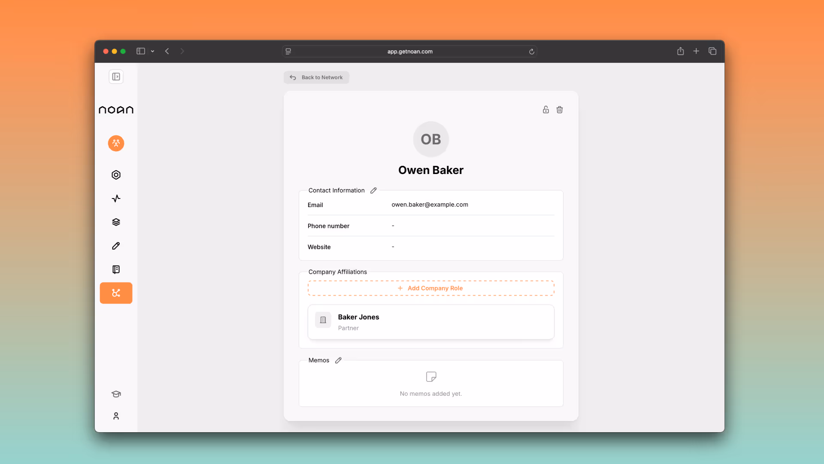This screenshot has height=464, width=824.
Task: Click the No memos added yet text
Action: pyautogui.click(x=431, y=394)
